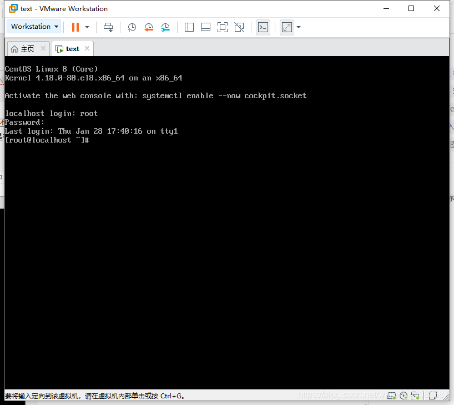Pause the virtual machine with the orange pause button
Screen dimensions: 454x405
(x=75, y=27)
